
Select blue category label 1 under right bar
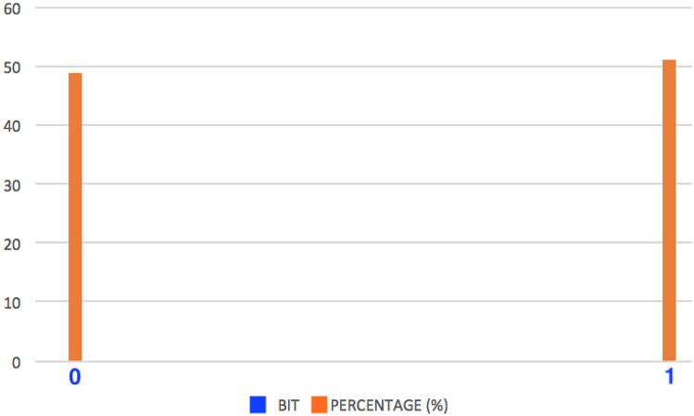coord(669,378)
